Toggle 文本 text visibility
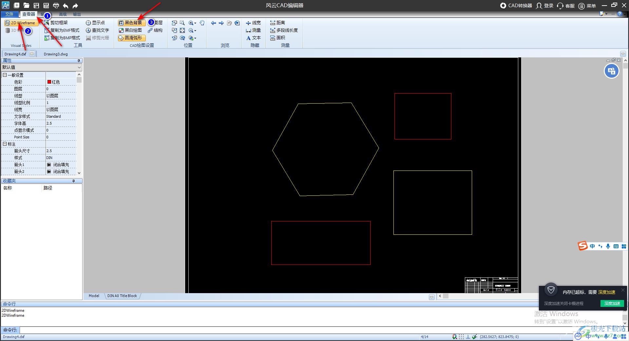The image size is (629, 341). pyautogui.click(x=253, y=38)
